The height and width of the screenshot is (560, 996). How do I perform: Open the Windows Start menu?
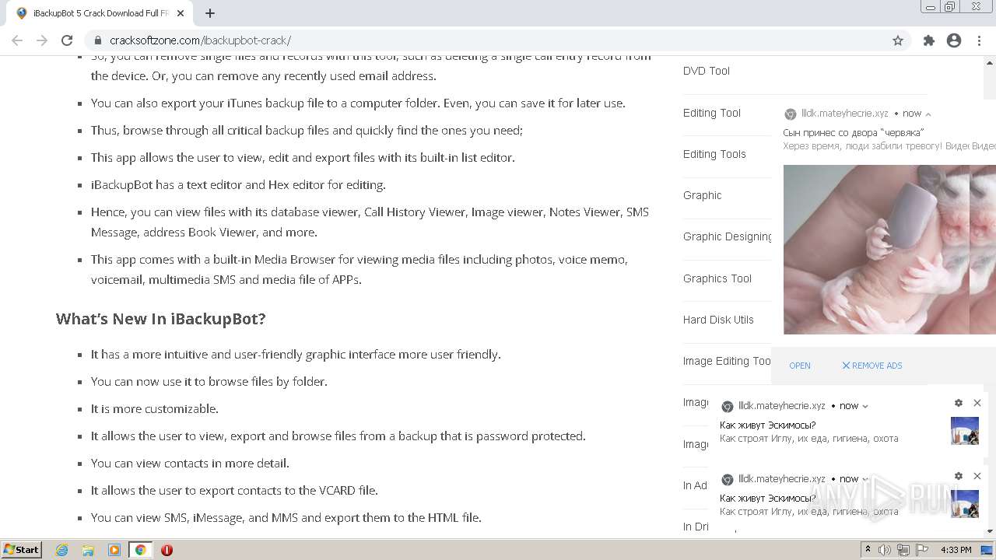click(x=22, y=550)
